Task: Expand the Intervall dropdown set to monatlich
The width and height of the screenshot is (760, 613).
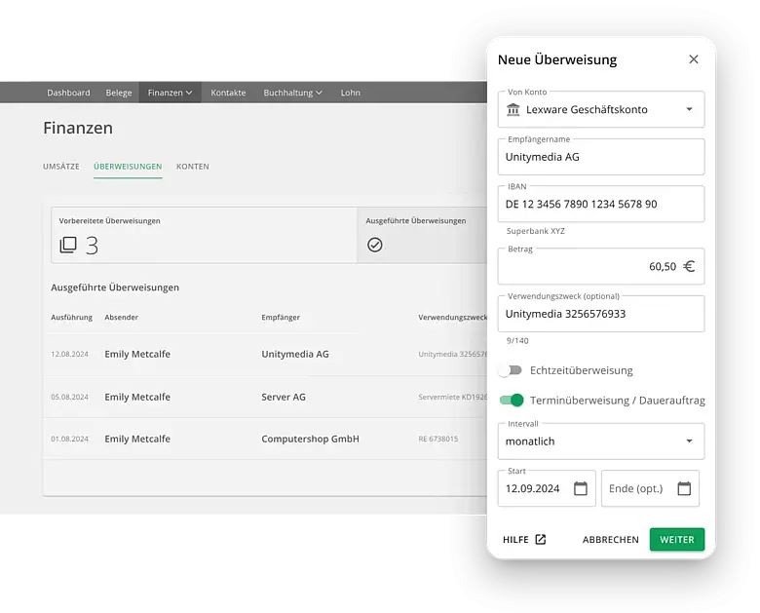Action: pyautogui.click(x=601, y=441)
